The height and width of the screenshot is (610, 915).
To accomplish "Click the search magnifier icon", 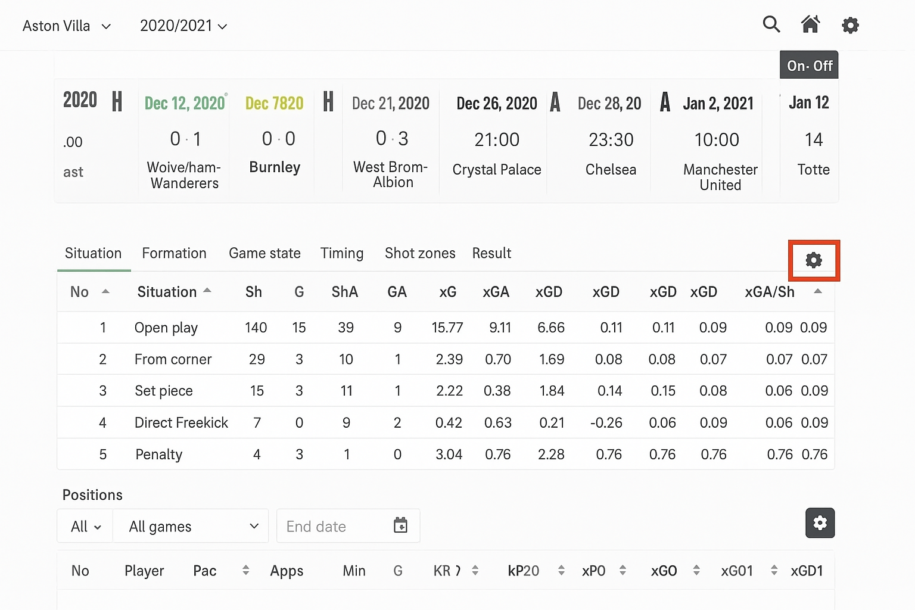I will (771, 24).
